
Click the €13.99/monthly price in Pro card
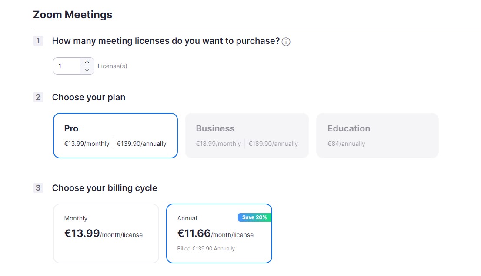pos(87,144)
